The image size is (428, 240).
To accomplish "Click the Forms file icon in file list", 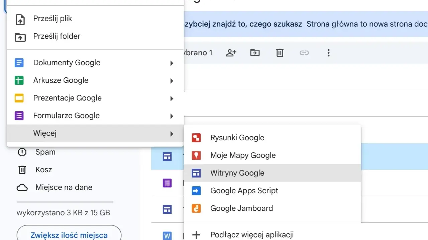I will tap(167, 183).
